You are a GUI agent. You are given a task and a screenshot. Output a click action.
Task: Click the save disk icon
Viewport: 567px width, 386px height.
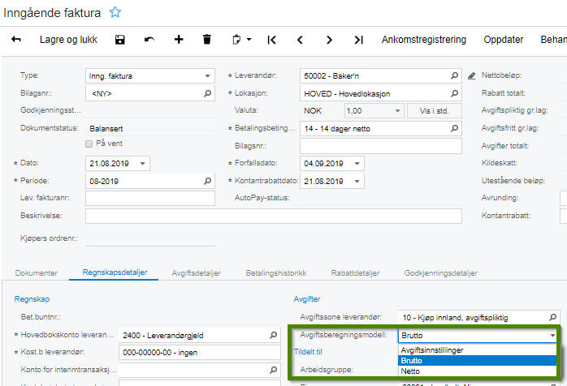pos(120,39)
